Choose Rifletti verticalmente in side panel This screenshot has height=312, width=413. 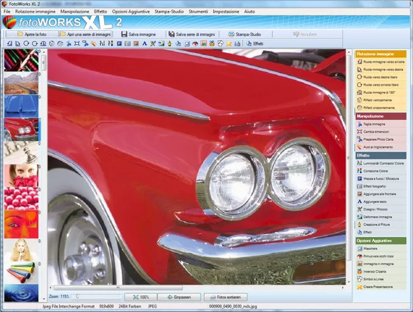pos(381,100)
